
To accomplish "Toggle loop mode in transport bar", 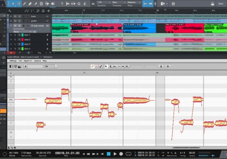I will 129,154.
